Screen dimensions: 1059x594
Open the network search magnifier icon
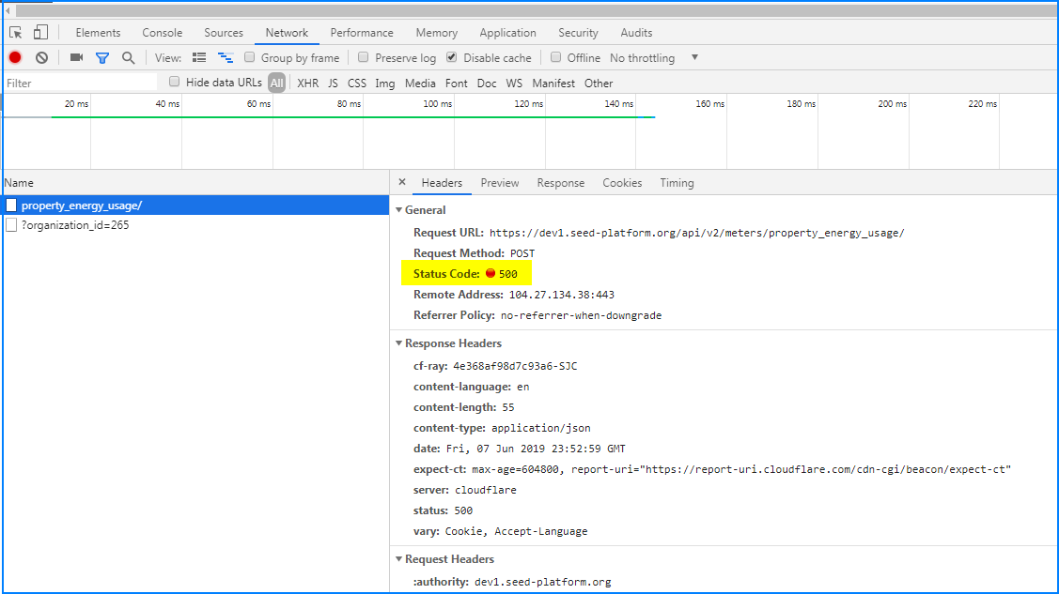129,58
